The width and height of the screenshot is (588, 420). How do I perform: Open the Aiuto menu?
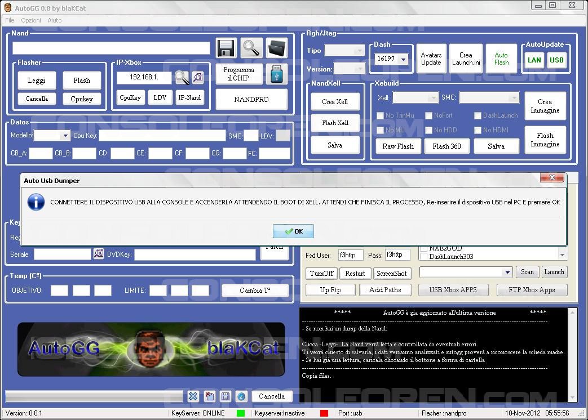pyautogui.click(x=55, y=20)
